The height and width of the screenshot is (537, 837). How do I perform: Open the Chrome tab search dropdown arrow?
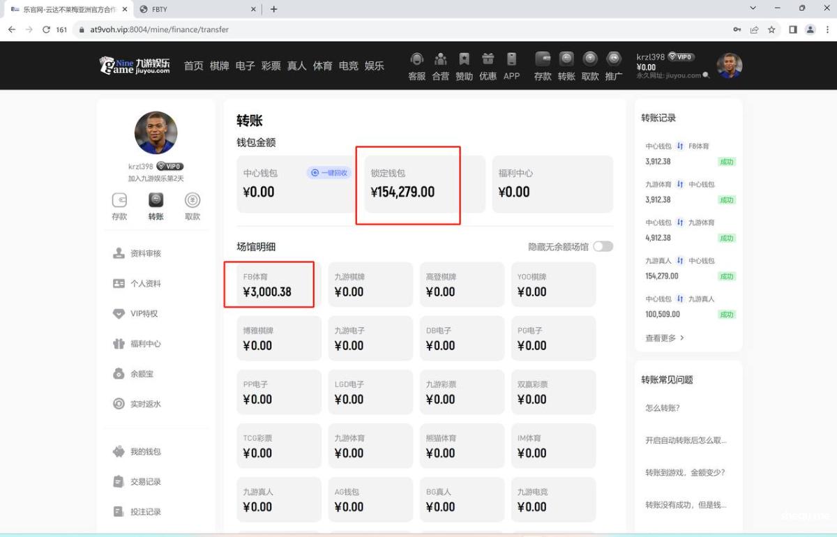[x=753, y=8]
